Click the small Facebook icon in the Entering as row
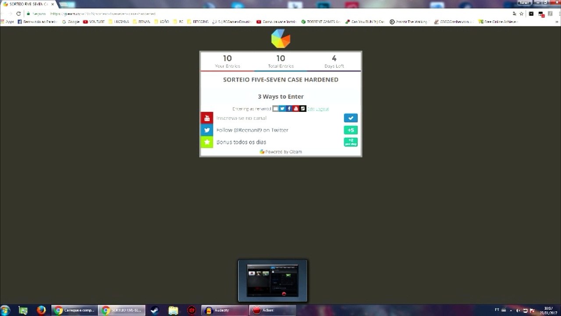Screen dimensions: 561x316 (289, 108)
